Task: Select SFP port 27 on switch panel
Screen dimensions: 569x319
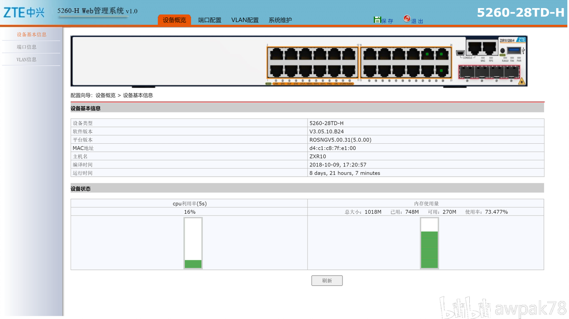Action: [x=497, y=72]
